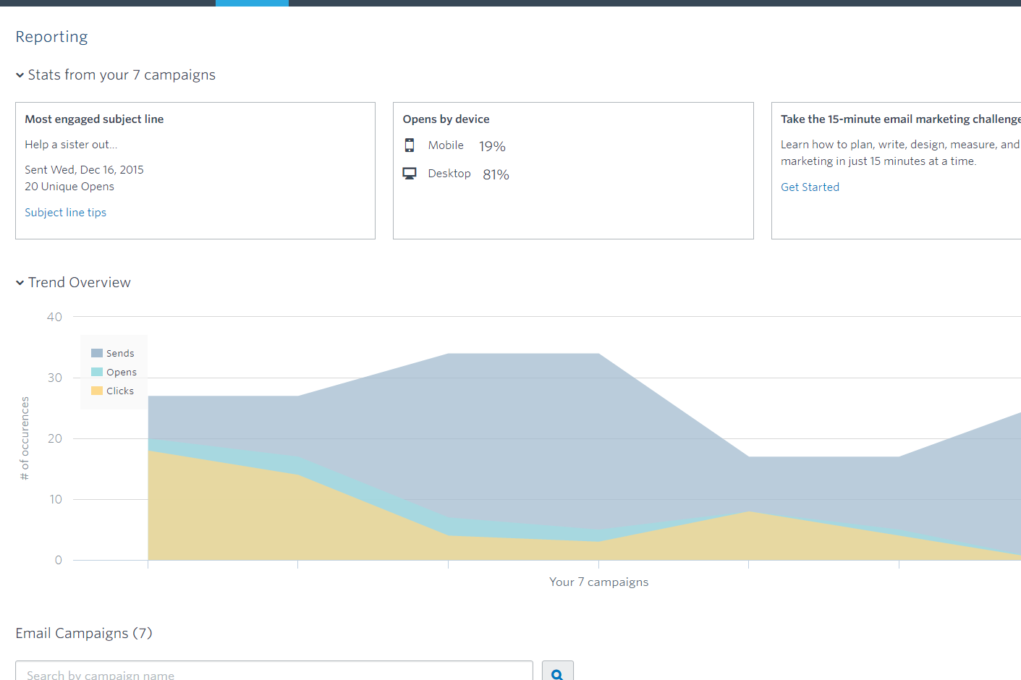The image size is (1021, 680).
Task: Click the chevron beside Stats from your 7 campaigns
Action: pos(20,75)
